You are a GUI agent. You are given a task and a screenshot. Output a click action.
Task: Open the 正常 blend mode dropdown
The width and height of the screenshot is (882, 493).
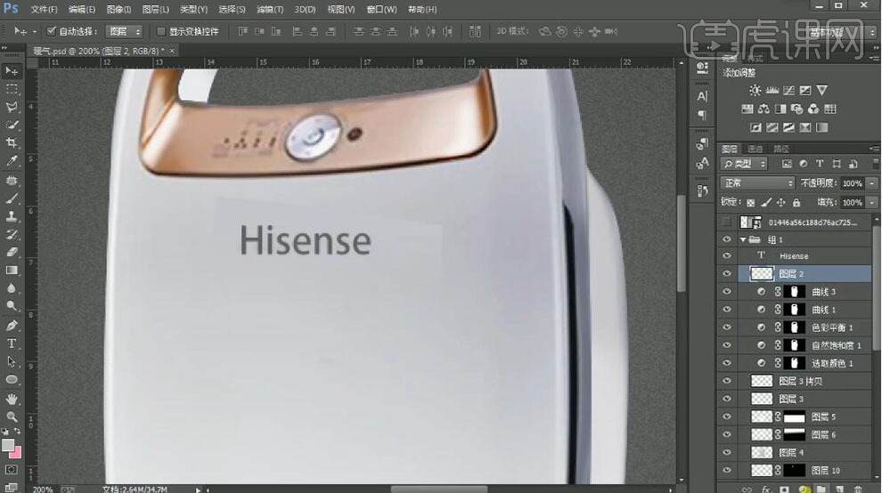pyautogui.click(x=757, y=183)
